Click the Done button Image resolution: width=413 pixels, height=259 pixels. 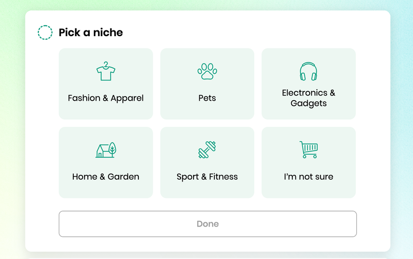click(x=208, y=224)
